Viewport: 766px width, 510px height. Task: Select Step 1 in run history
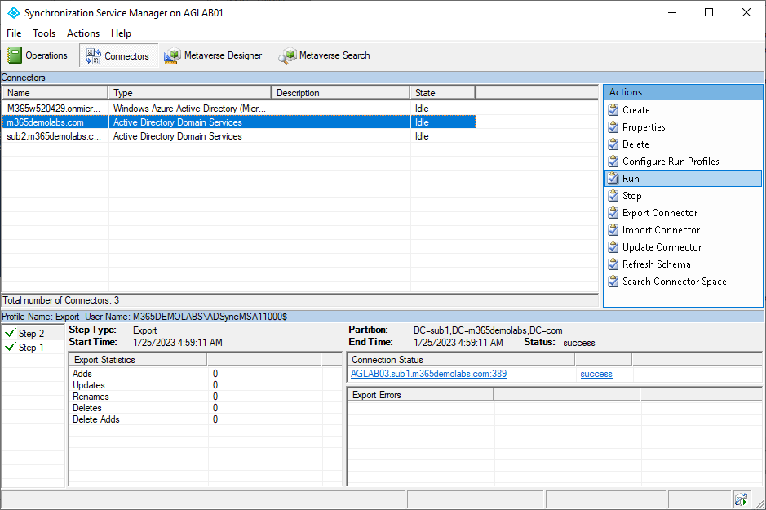tap(31, 348)
